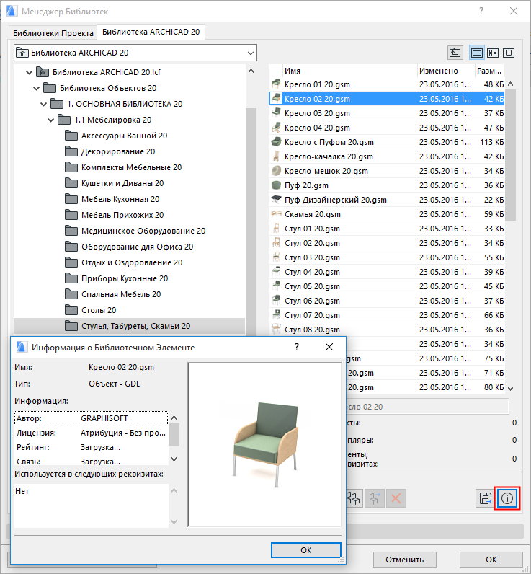Select file Пуф Дизайнерский 20.gsm

(387, 200)
